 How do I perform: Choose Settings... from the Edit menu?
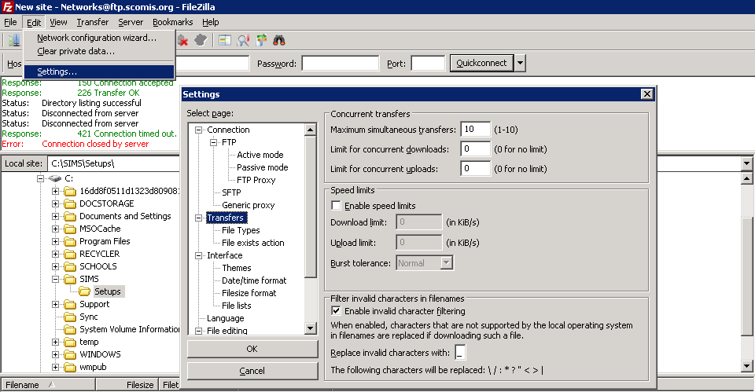[x=57, y=71]
